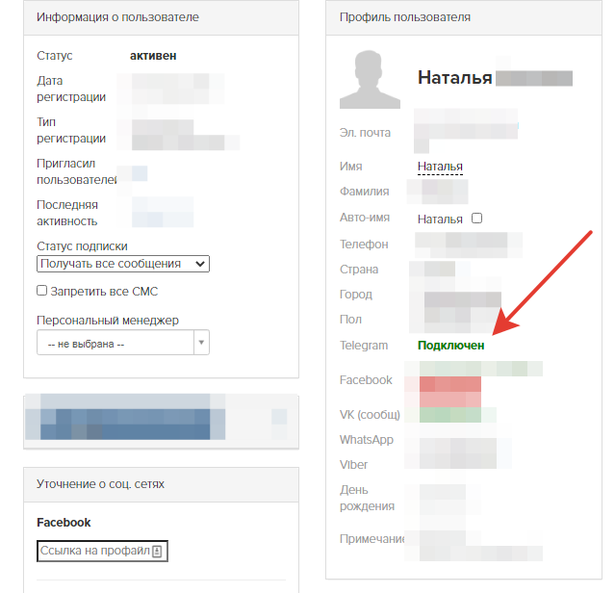Edit the Имя value Наталья

(440, 167)
